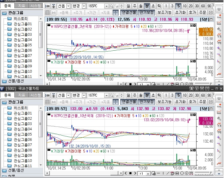
Task: Click the bar-spacing arrows icon in the 167PC bottom bar
Action: 191,173
